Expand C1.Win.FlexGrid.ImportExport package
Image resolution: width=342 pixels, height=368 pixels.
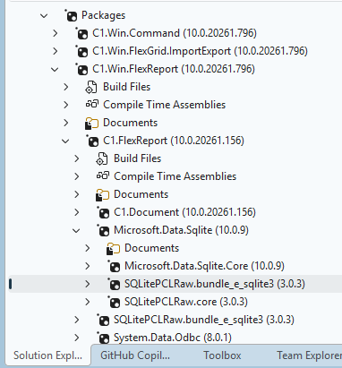(55, 51)
